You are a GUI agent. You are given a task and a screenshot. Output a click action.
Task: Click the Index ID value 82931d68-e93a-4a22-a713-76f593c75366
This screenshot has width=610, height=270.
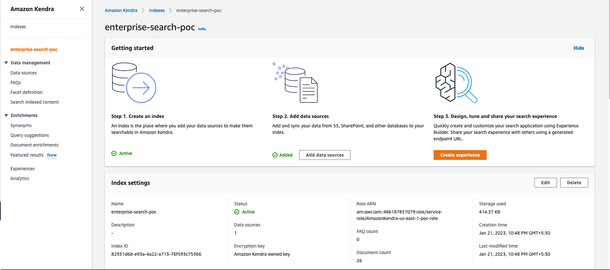coord(156,254)
